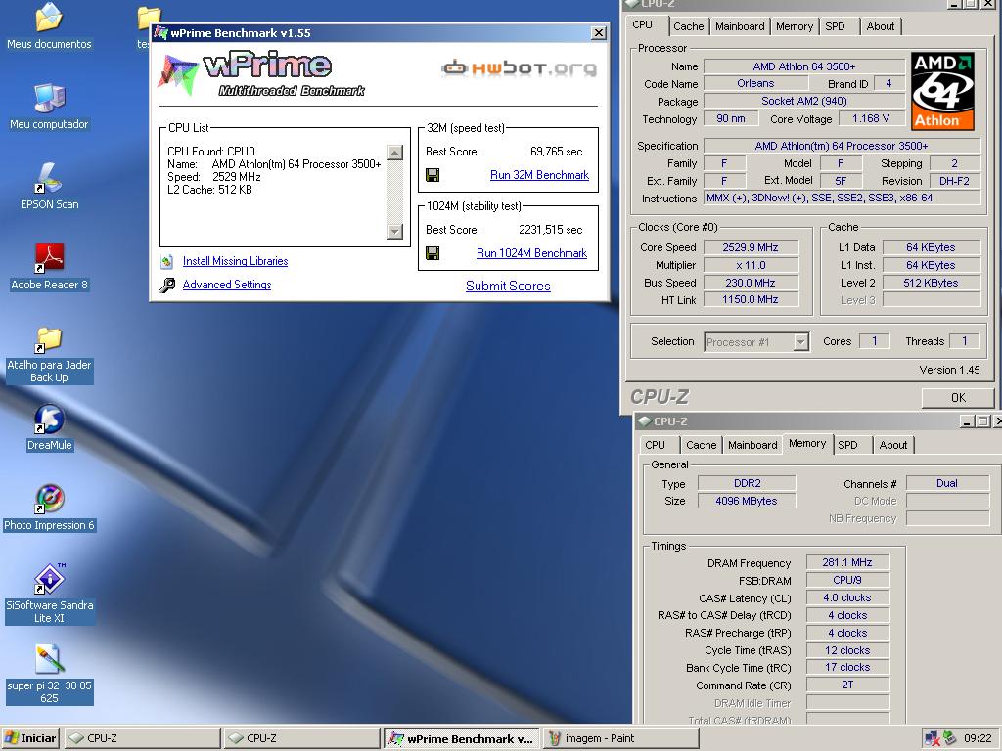
Task: Click second system tray icon beside clock
Action: pyautogui.click(x=950, y=738)
